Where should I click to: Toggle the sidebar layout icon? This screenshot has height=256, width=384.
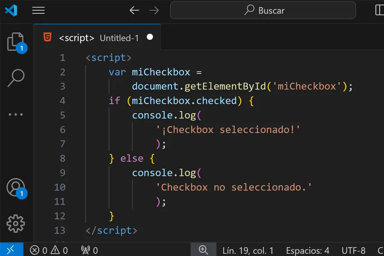coord(380,10)
